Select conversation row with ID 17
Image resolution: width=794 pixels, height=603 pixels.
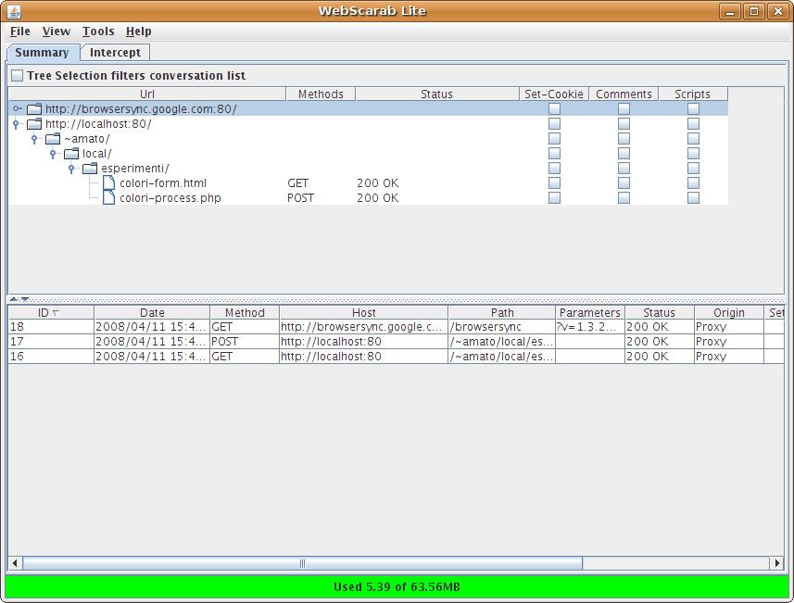(x=396, y=342)
